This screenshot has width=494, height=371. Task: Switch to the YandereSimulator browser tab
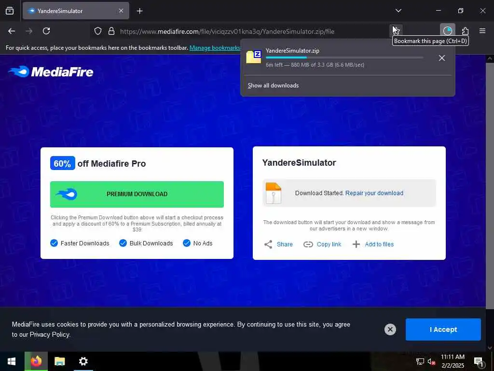coord(76,11)
